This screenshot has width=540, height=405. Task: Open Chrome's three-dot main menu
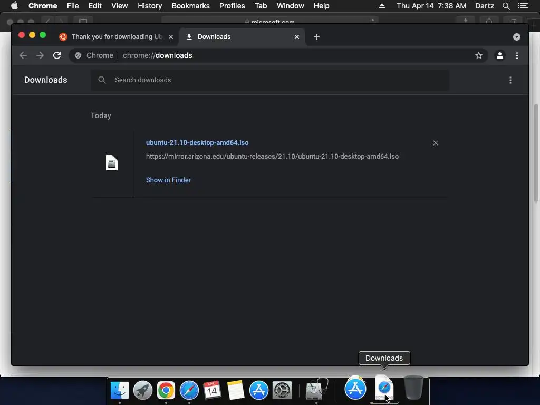coord(517,55)
